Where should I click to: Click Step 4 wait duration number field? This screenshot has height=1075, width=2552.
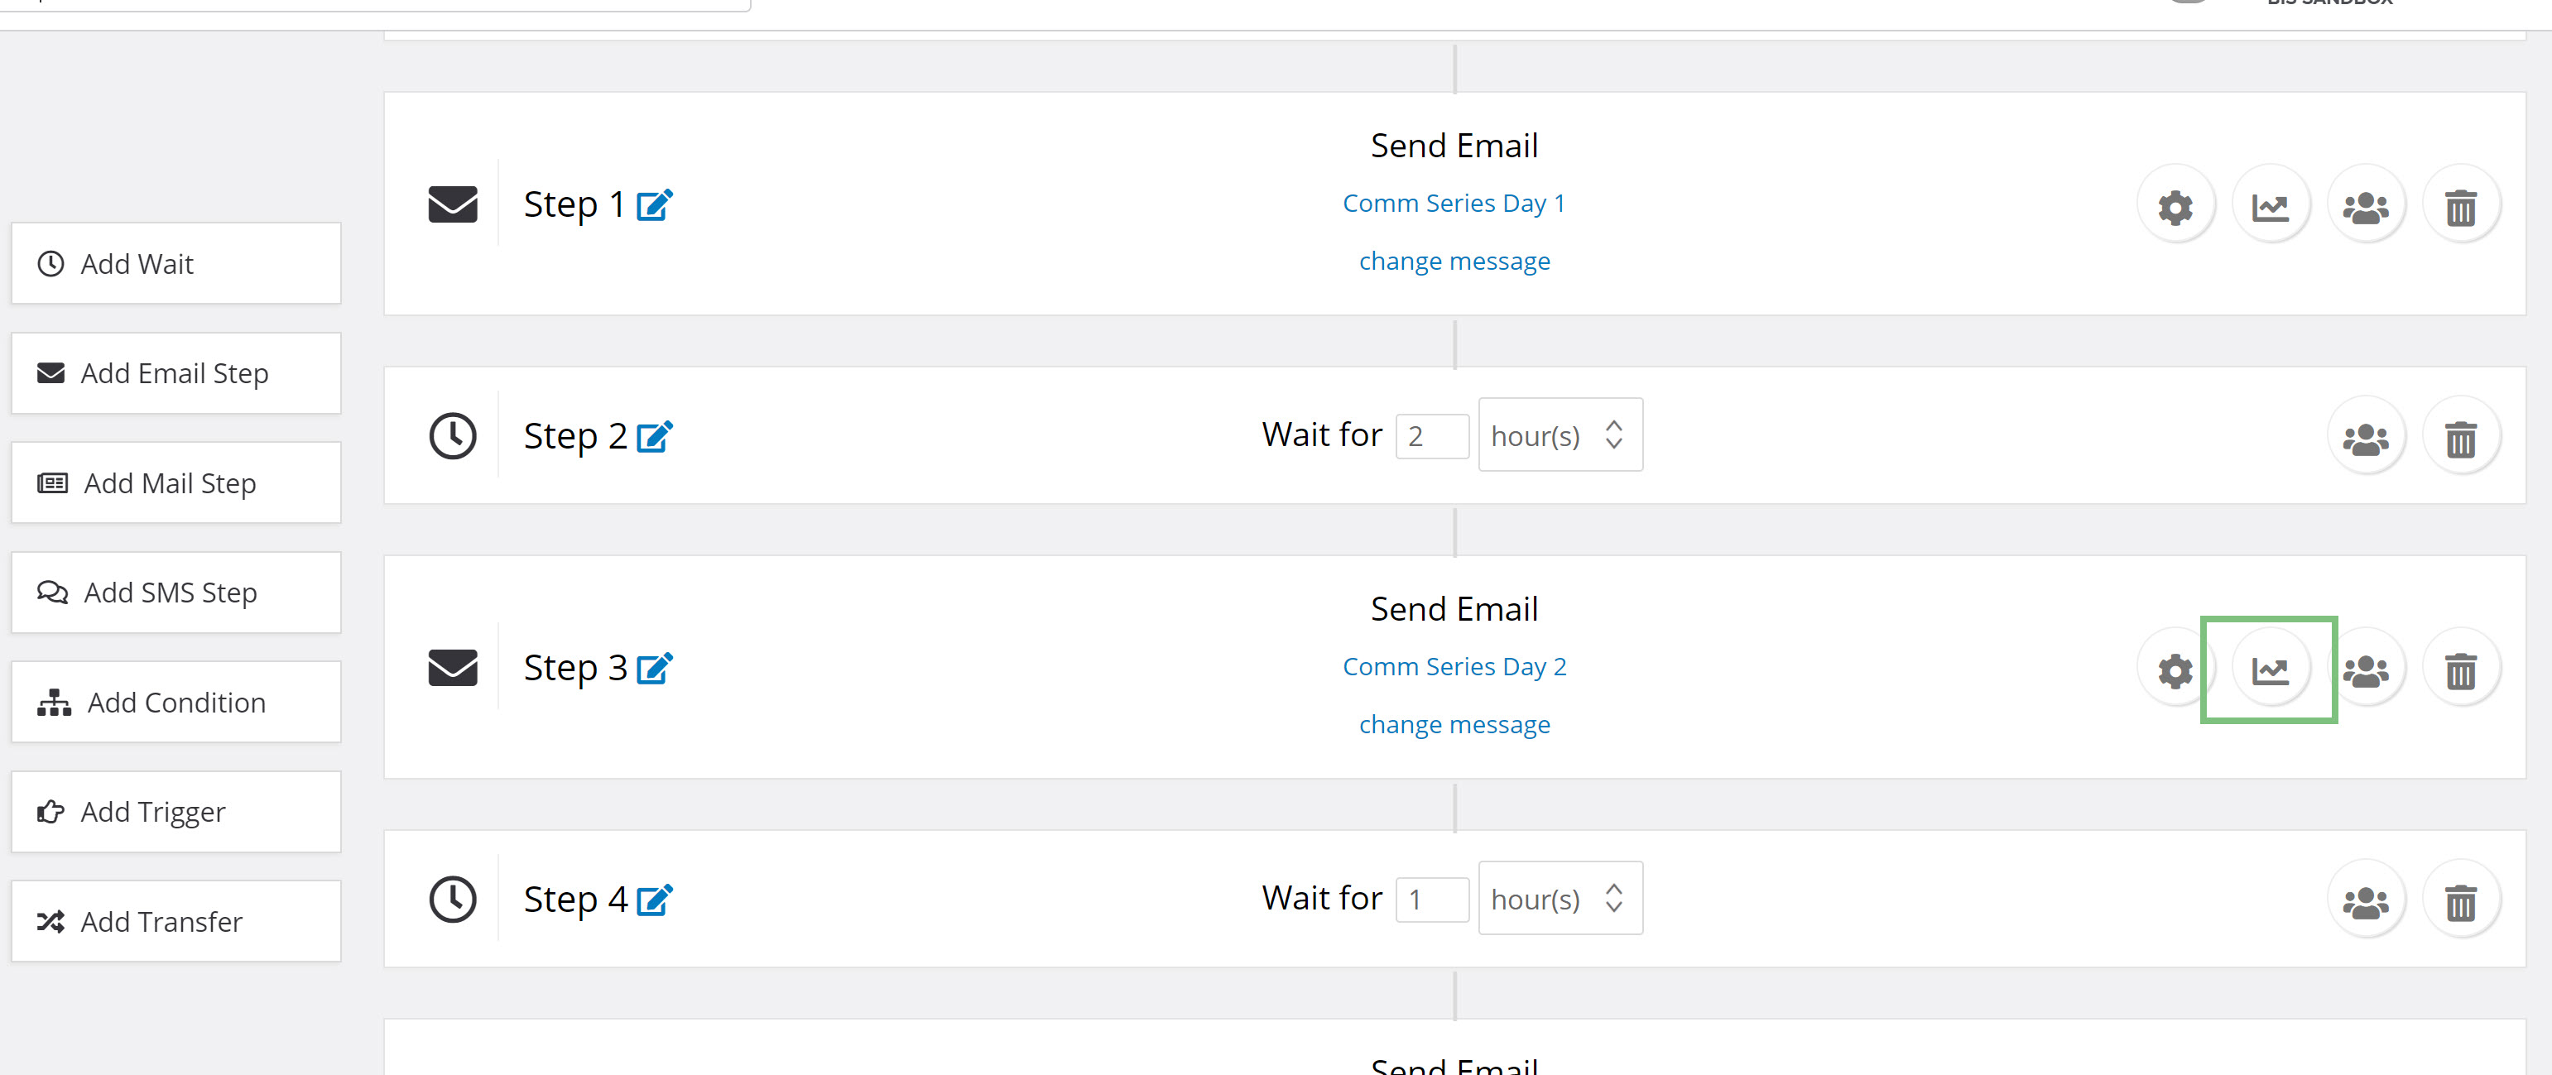click(x=1433, y=900)
